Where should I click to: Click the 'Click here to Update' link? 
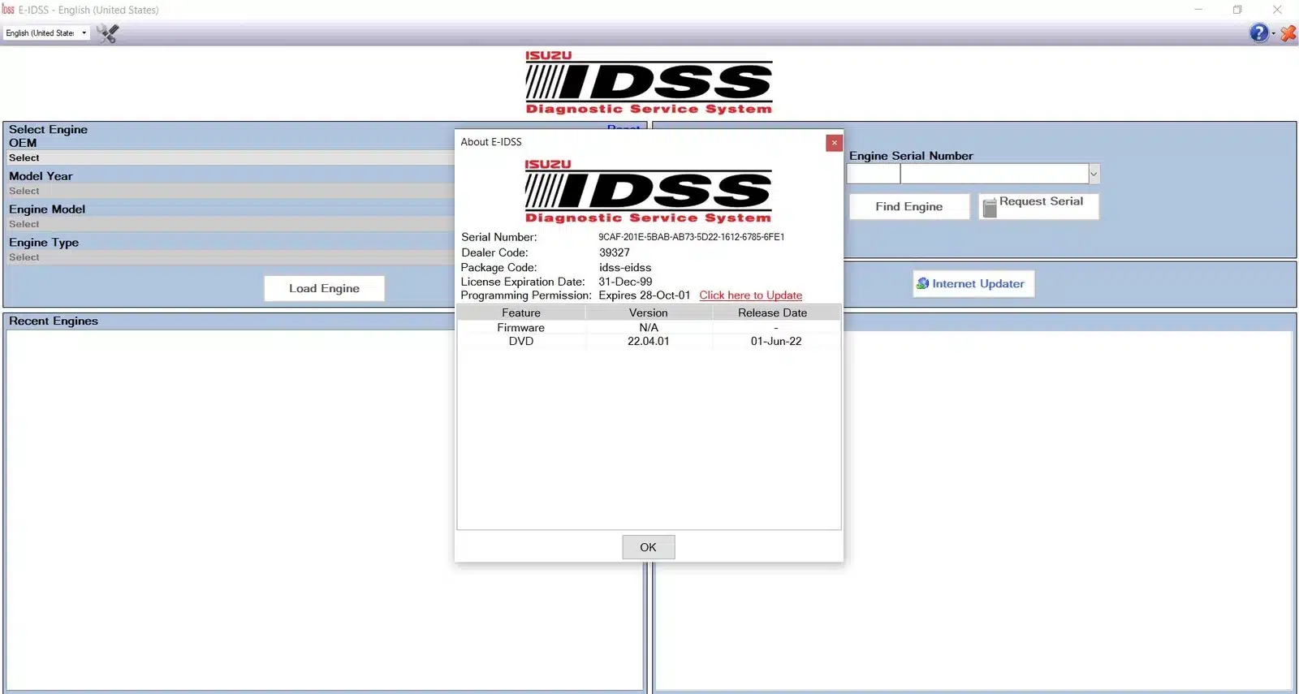pyautogui.click(x=750, y=295)
